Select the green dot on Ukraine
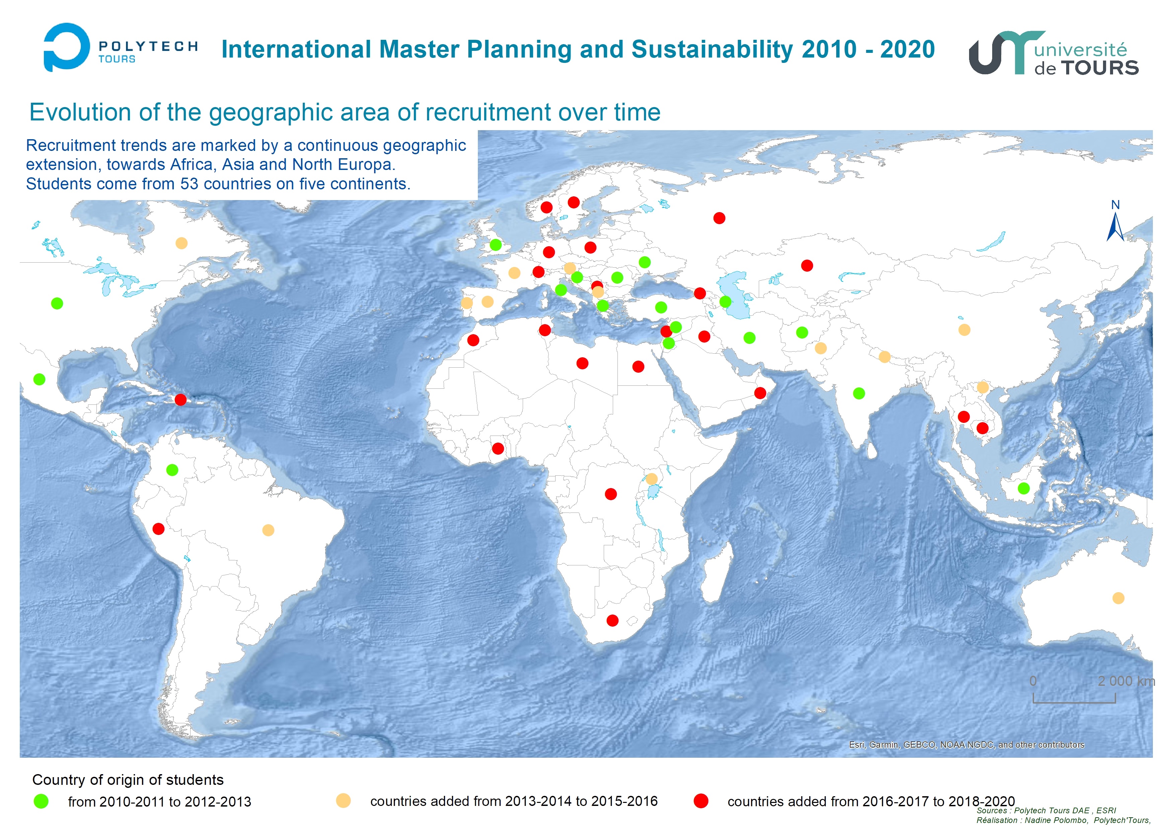 point(645,262)
